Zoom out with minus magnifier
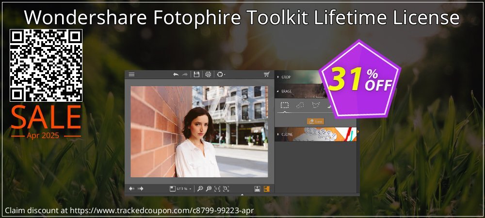 point(200,188)
